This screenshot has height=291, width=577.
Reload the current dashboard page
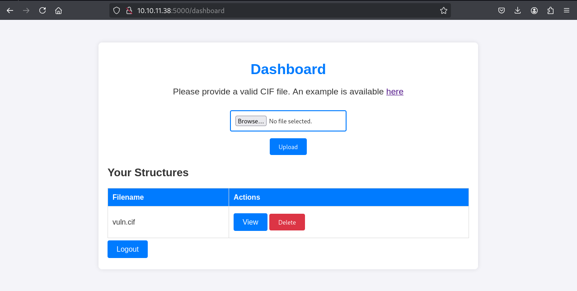pos(42,10)
